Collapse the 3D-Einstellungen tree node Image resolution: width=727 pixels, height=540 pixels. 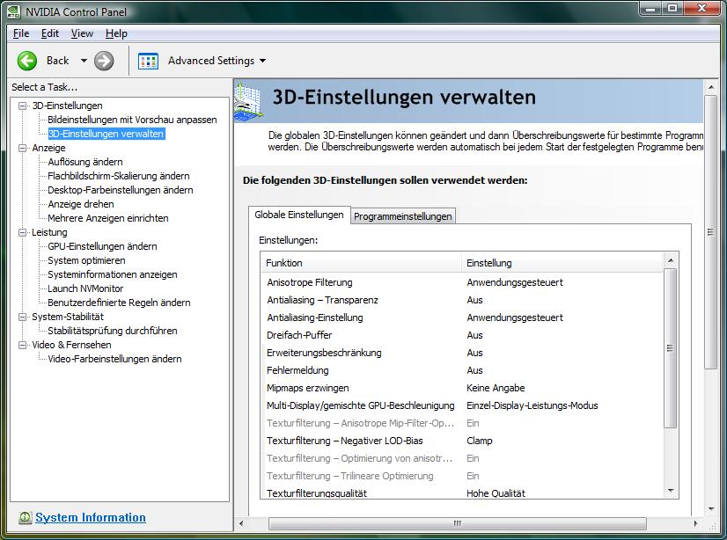point(22,106)
